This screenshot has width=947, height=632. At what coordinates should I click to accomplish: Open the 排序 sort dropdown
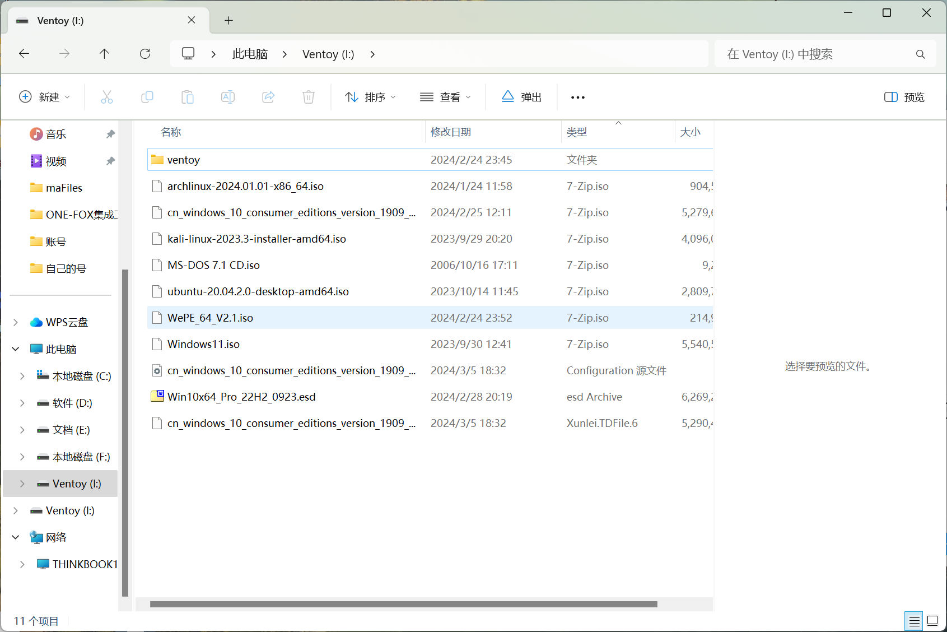pyautogui.click(x=371, y=97)
